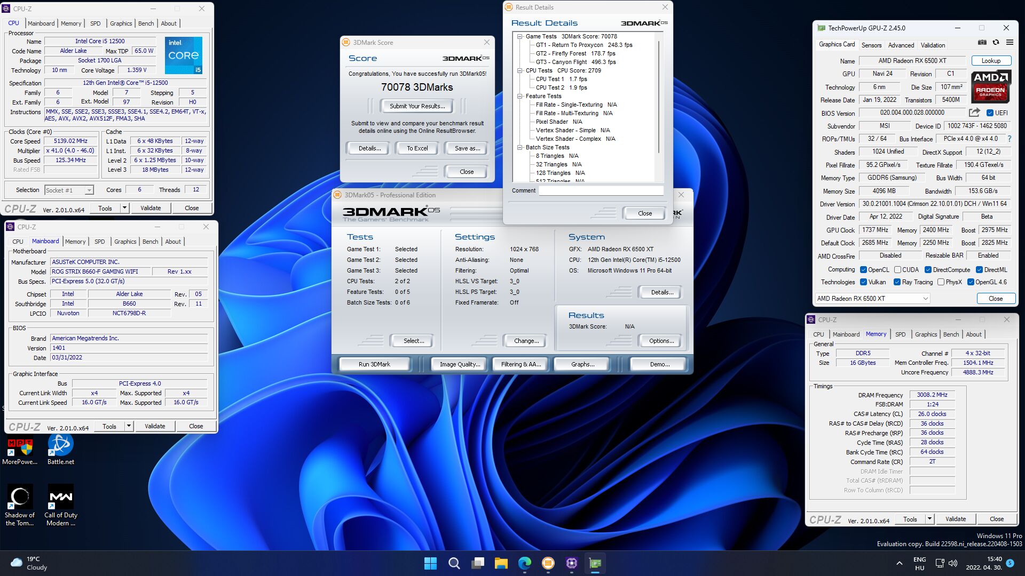
Task: Switch to Mainboard tab in top CPU-Z window
Action: 41,23
